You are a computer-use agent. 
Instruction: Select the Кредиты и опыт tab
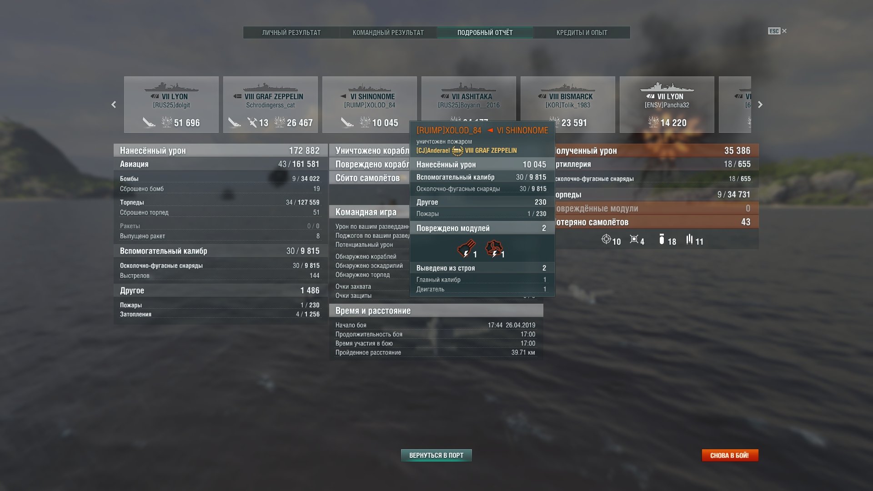tap(582, 33)
